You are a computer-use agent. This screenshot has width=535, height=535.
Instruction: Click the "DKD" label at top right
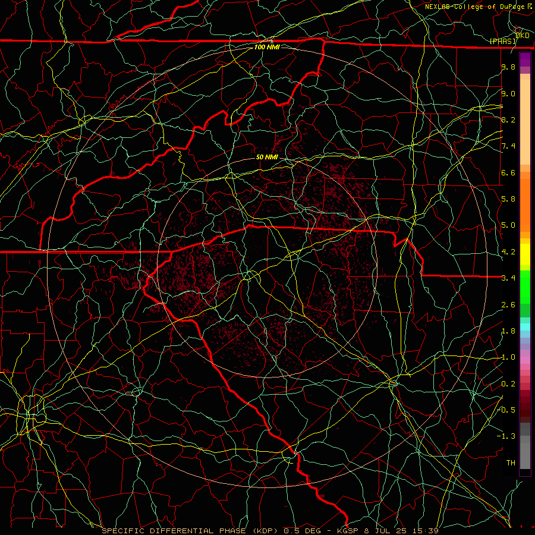[523, 36]
